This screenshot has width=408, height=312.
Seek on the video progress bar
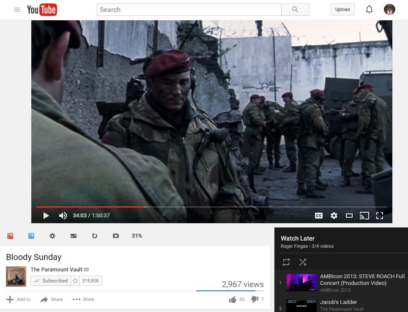click(x=211, y=207)
